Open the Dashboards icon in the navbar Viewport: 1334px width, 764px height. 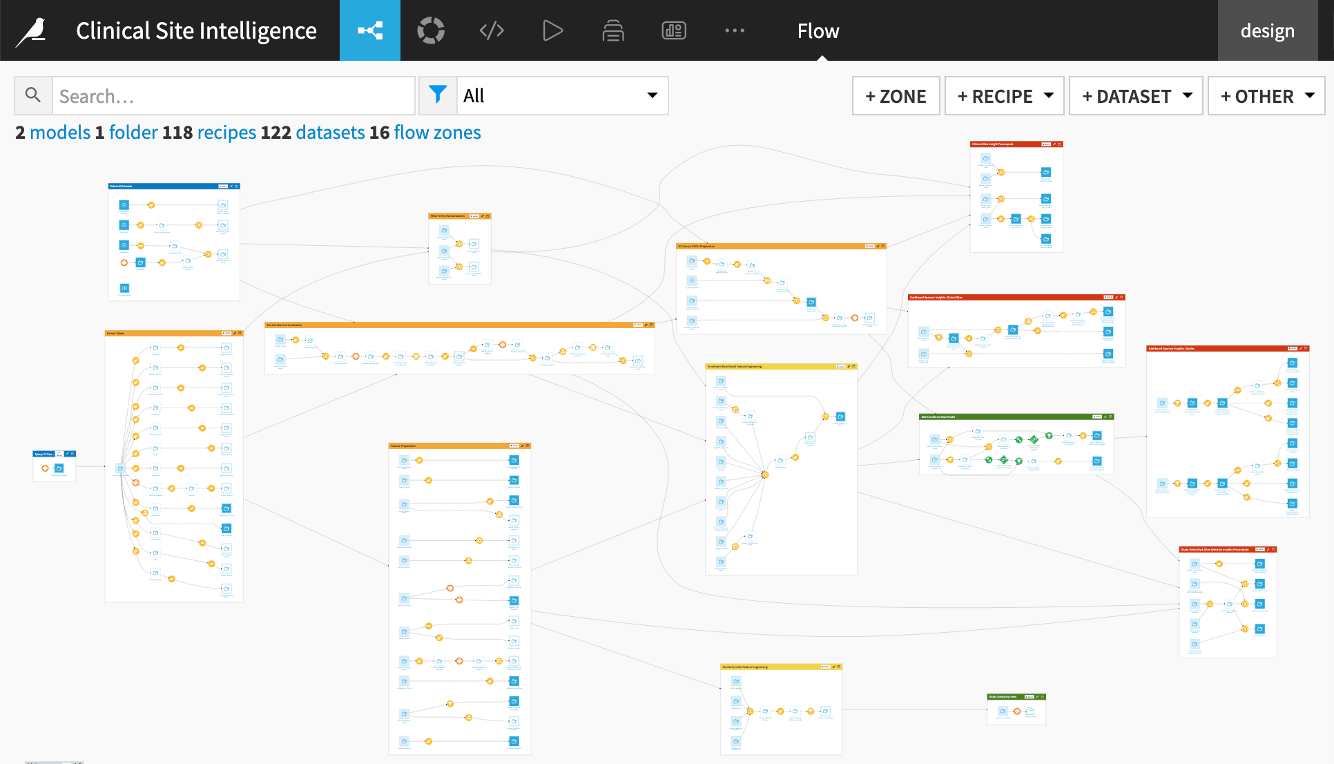[x=674, y=30]
